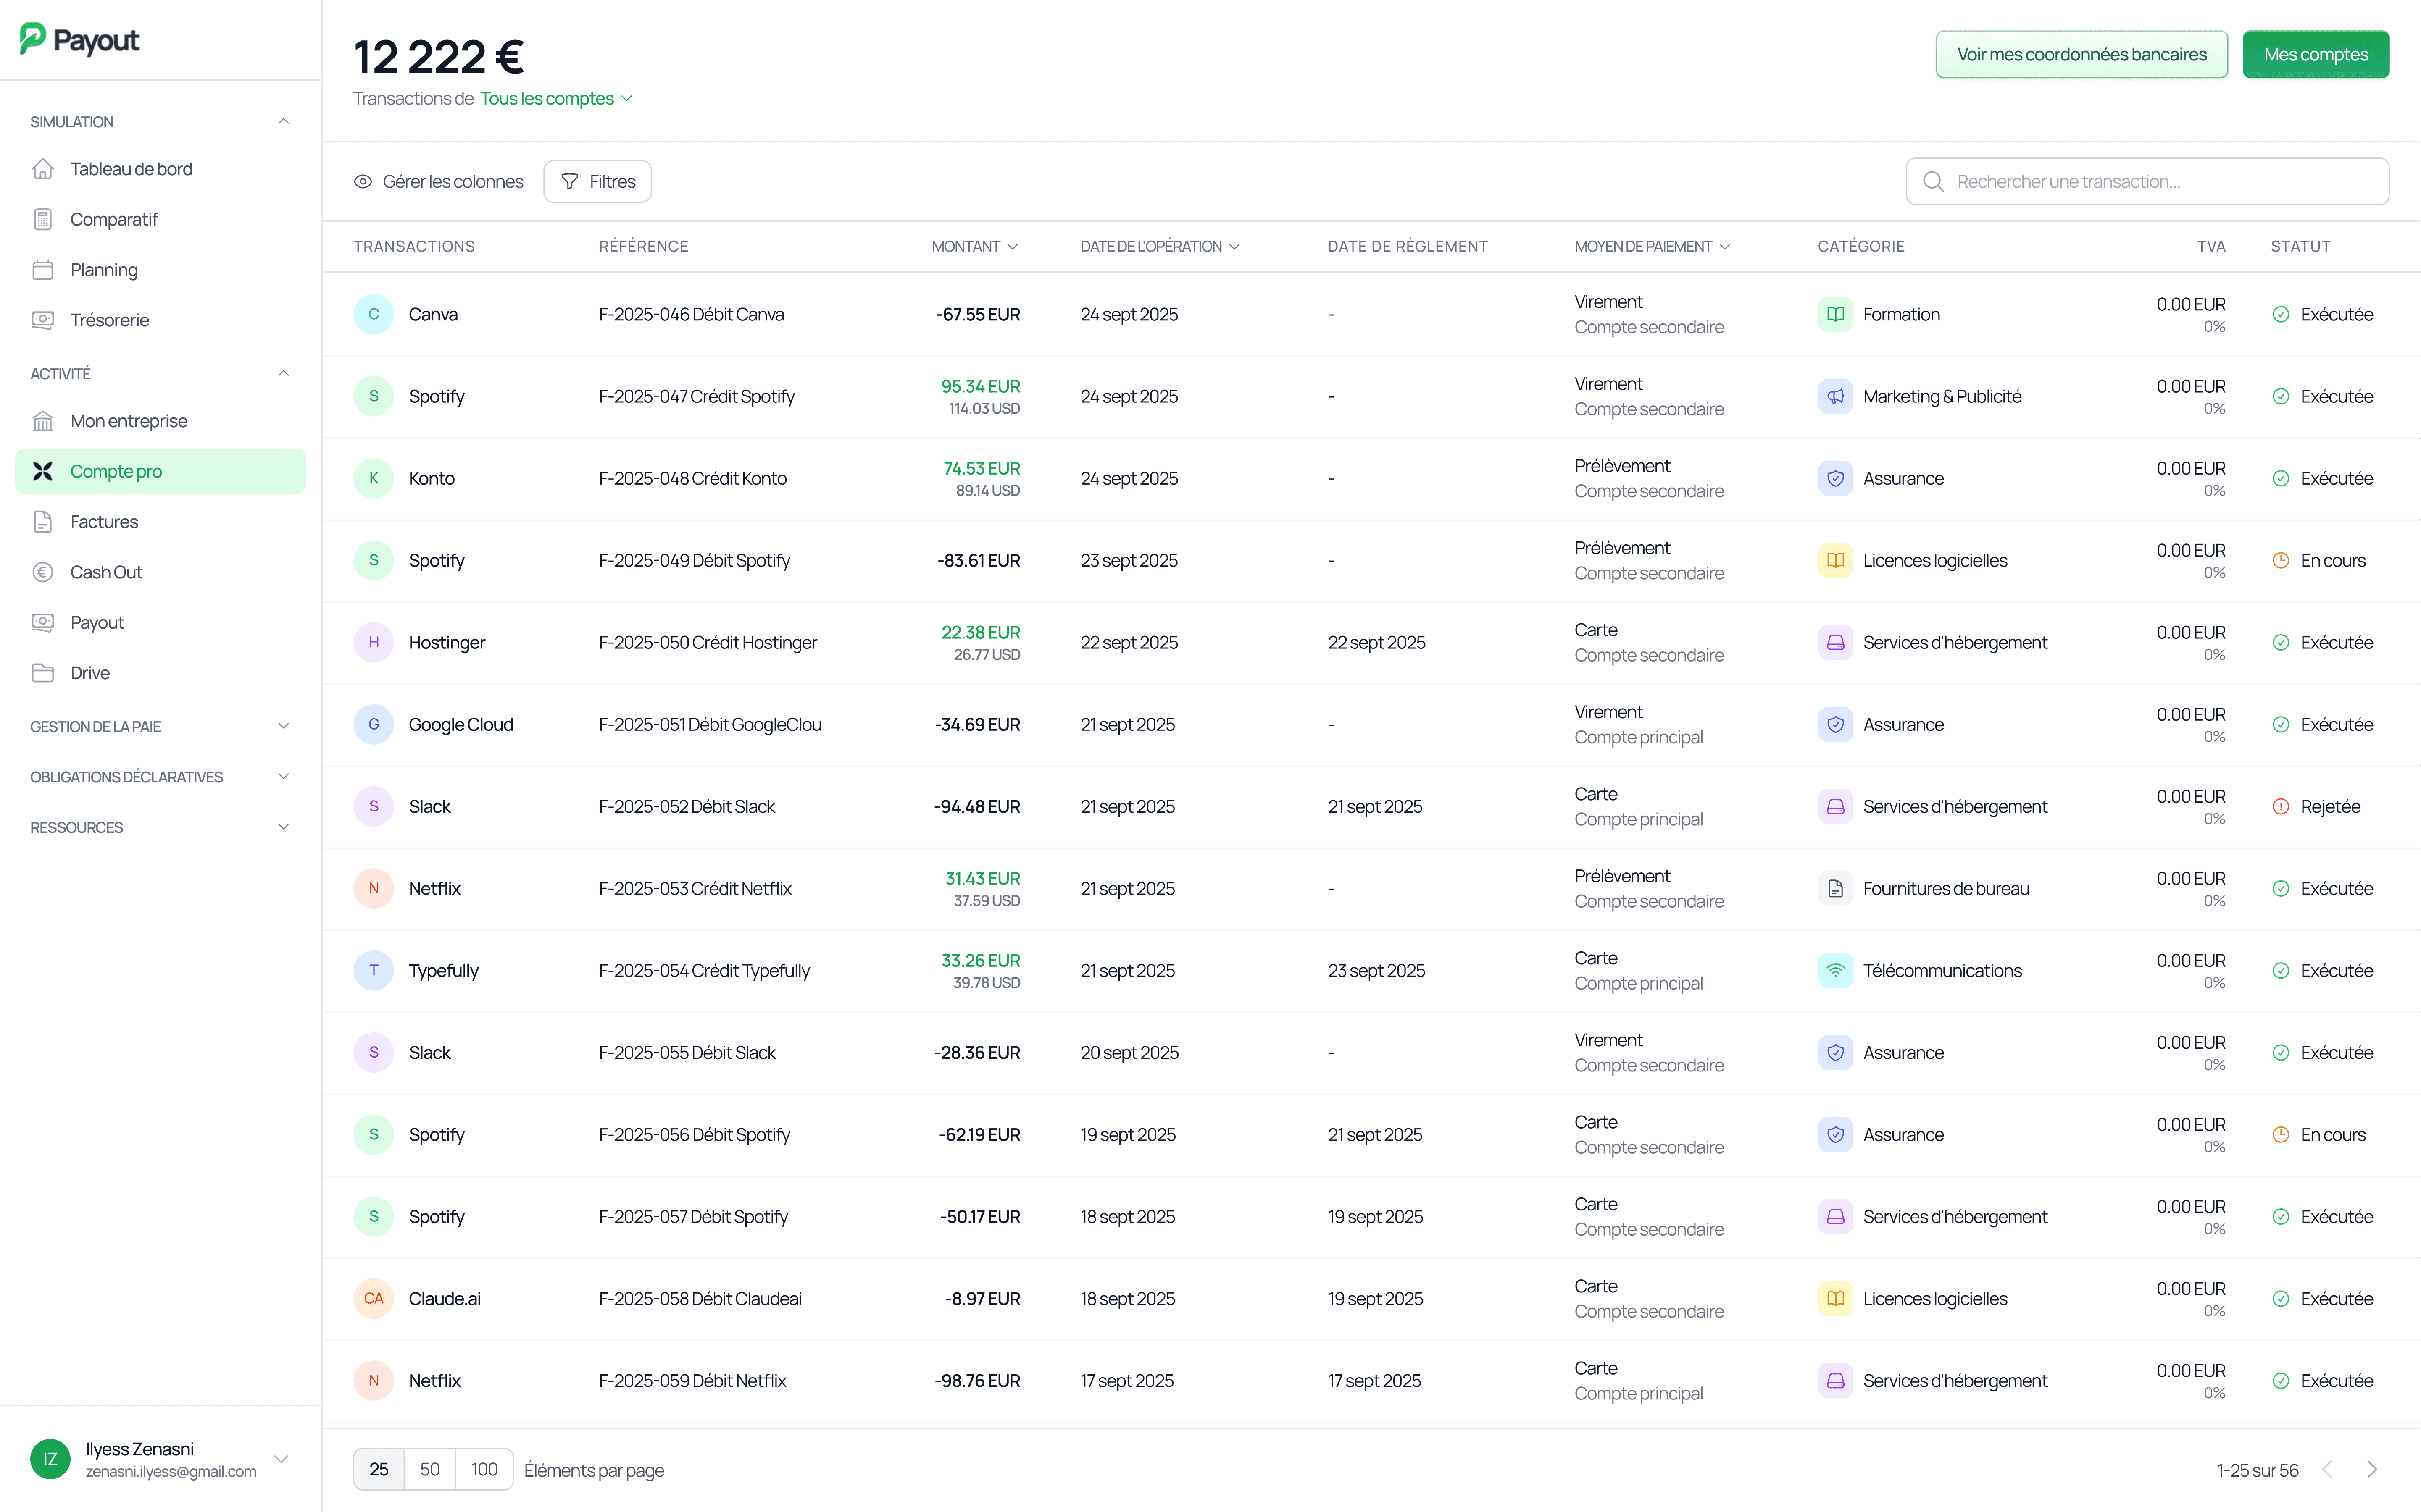This screenshot has height=1512, width=2421.
Task: Go to the Payout menu item
Action: pyautogui.click(x=97, y=623)
